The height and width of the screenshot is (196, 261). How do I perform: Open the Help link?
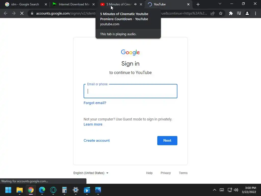[149, 173]
